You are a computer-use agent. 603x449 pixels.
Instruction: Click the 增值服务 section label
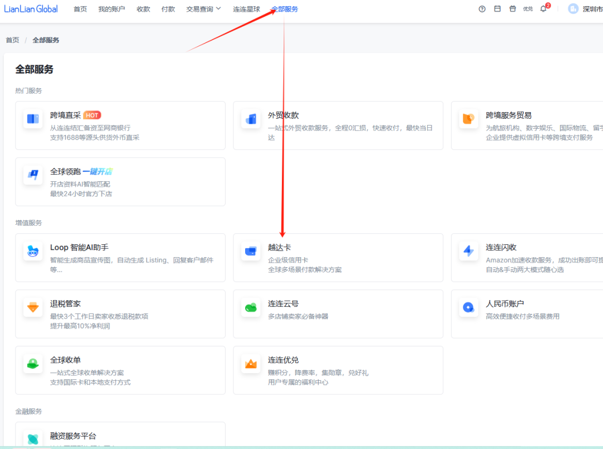point(28,223)
